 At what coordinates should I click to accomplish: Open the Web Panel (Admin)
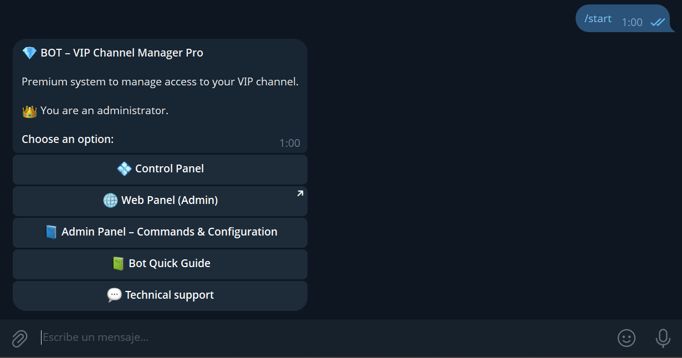160,200
